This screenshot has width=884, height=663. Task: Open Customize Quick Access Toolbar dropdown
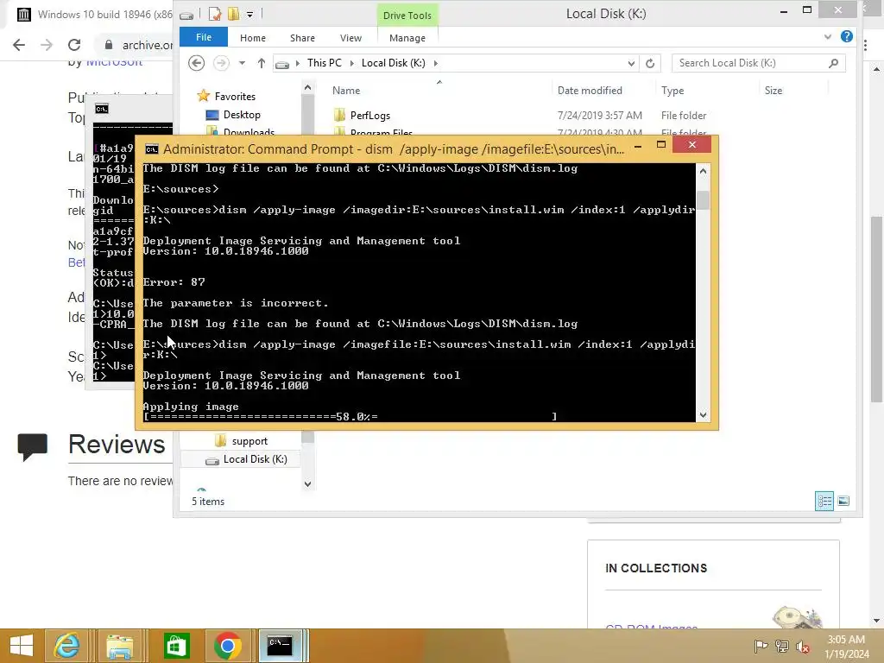click(249, 15)
